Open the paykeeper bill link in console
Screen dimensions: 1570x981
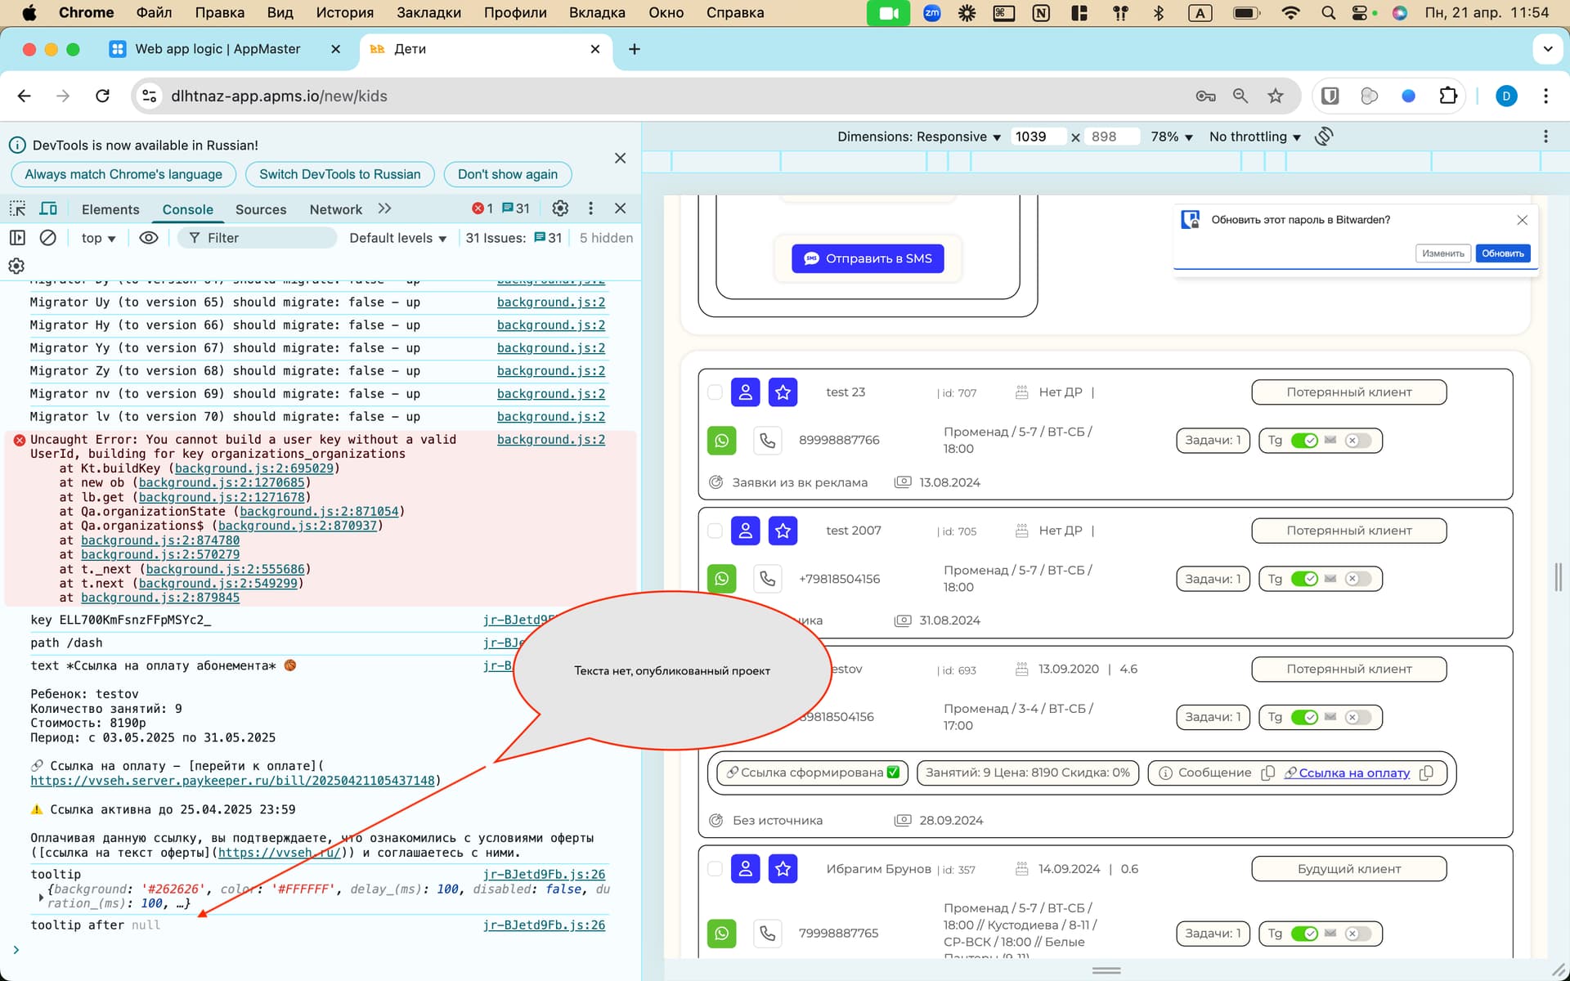point(232,781)
